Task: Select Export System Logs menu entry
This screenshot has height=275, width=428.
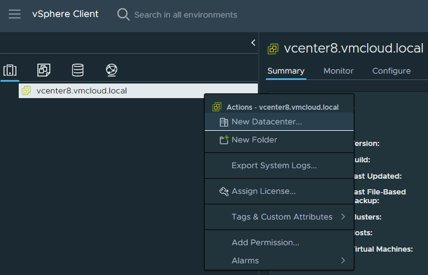Action: tap(274, 165)
